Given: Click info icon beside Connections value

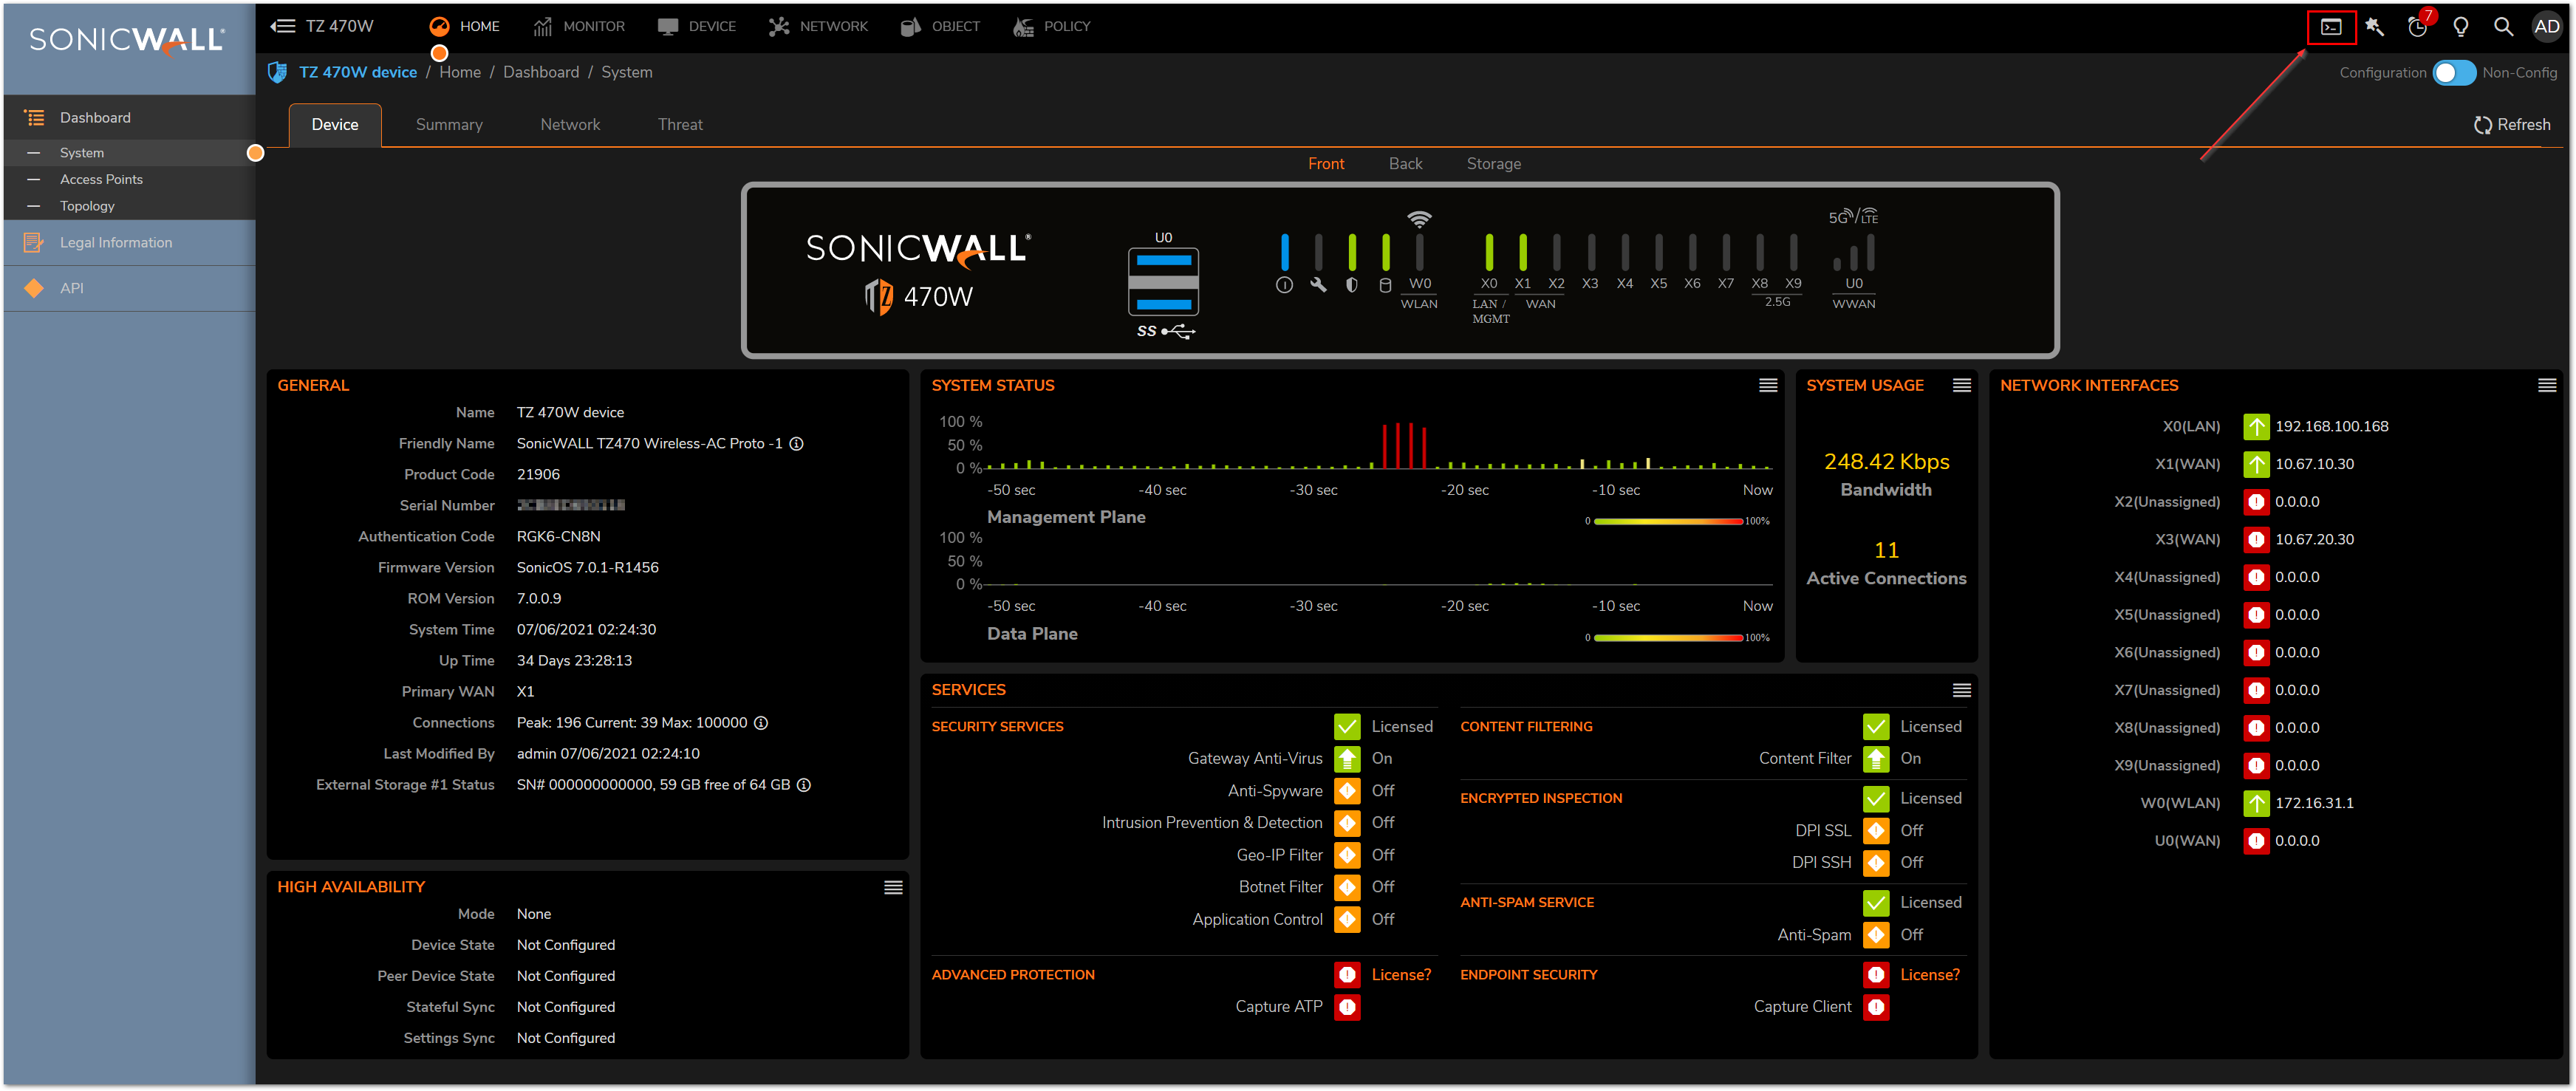Looking at the screenshot, I should point(761,723).
